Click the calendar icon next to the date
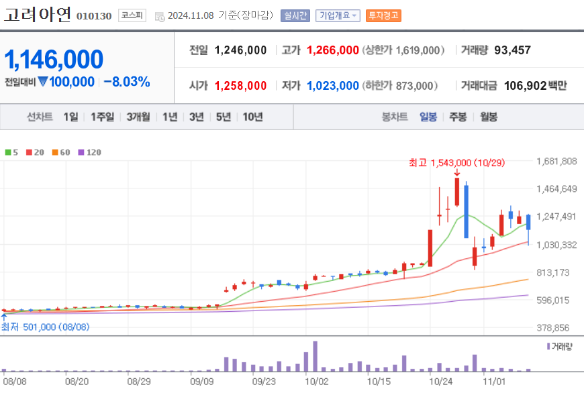The image size is (584, 393). click(160, 17)
